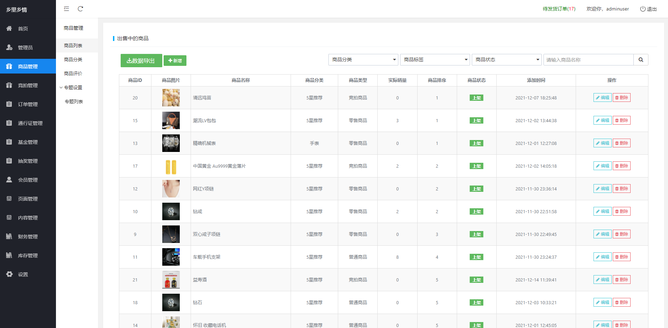
Task: Toggle 上架 status for 钻戒 product
Action: [x=476, y=212]
